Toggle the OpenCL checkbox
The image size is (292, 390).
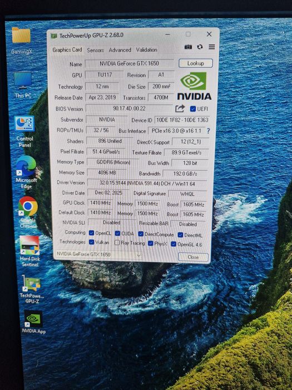(91, 233)
